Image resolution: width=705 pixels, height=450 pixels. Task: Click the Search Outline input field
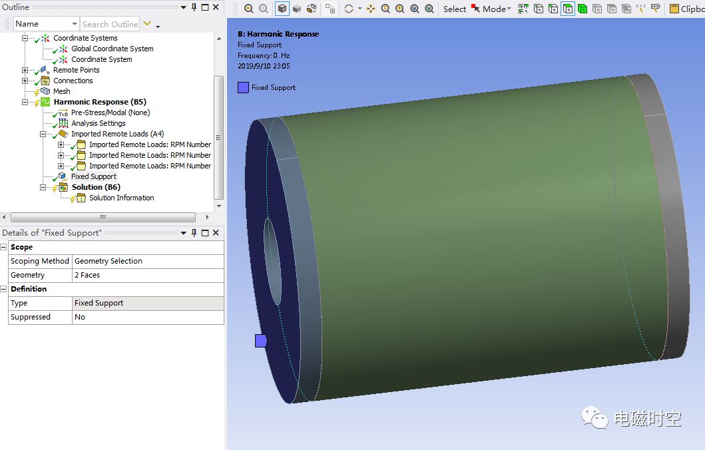pos(110,24)
